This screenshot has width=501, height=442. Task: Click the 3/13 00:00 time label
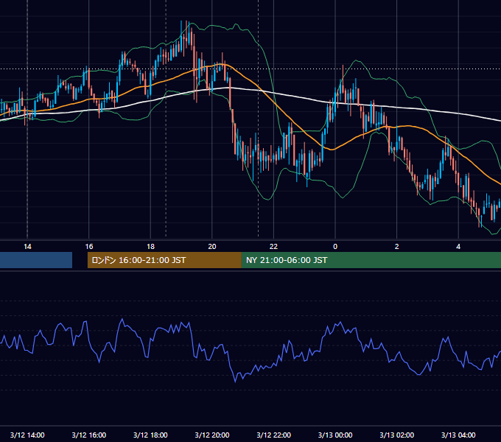coord(335,435)
